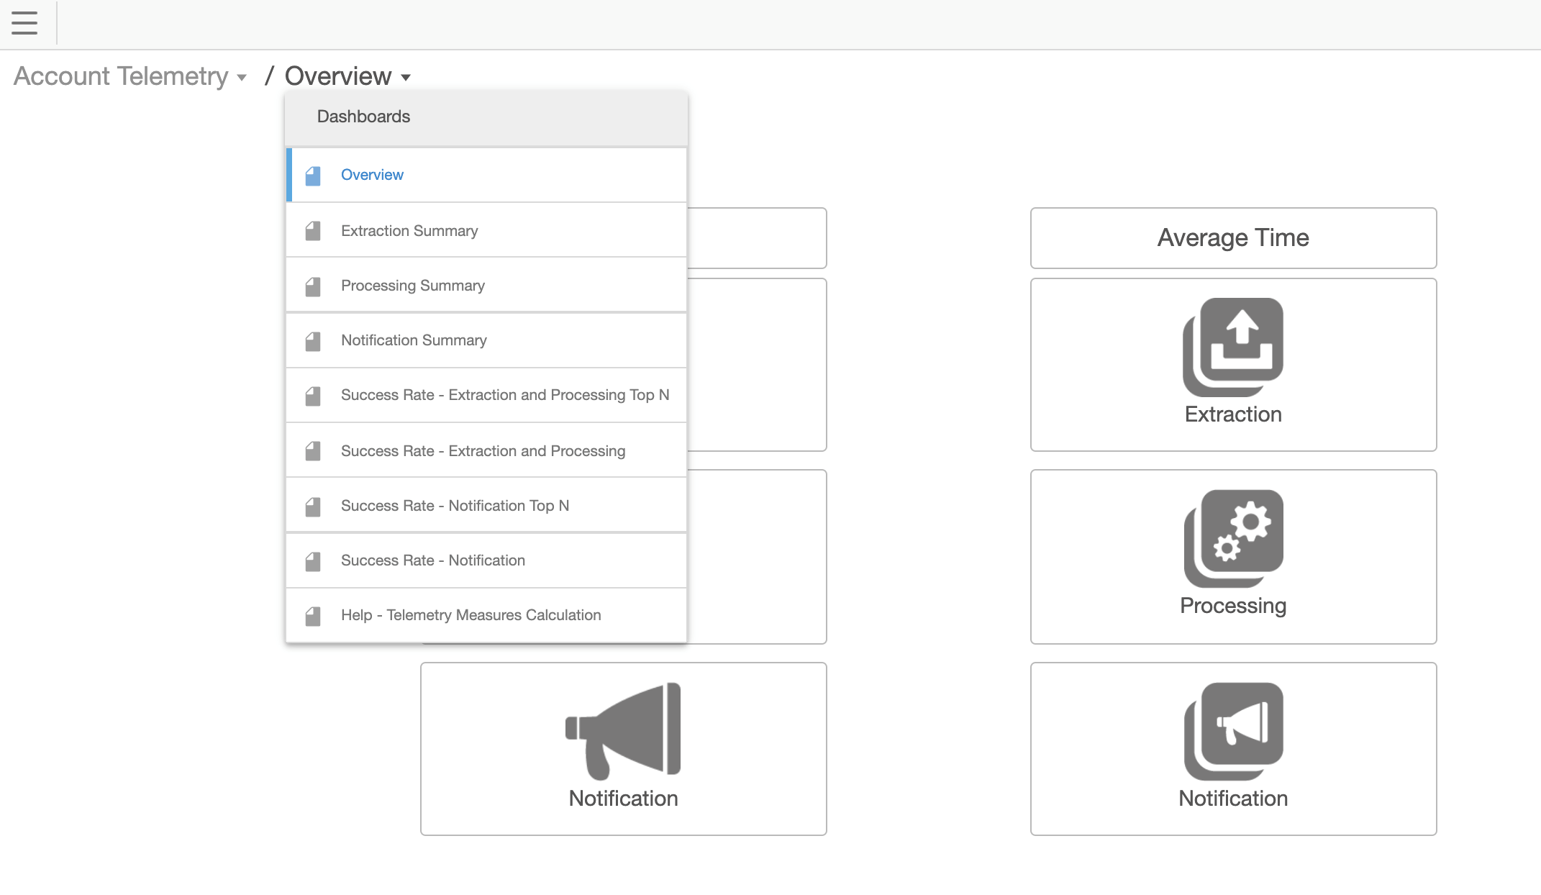Click the Processing label under Average Time
This screenshot has width=1541, height=895.
(1233, 606)
